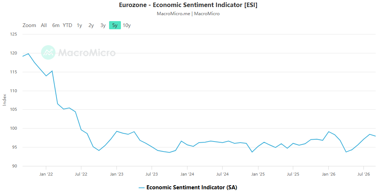
Task: Click the MacroMicro watermark logo icon
Action: (x=48, y=52)
